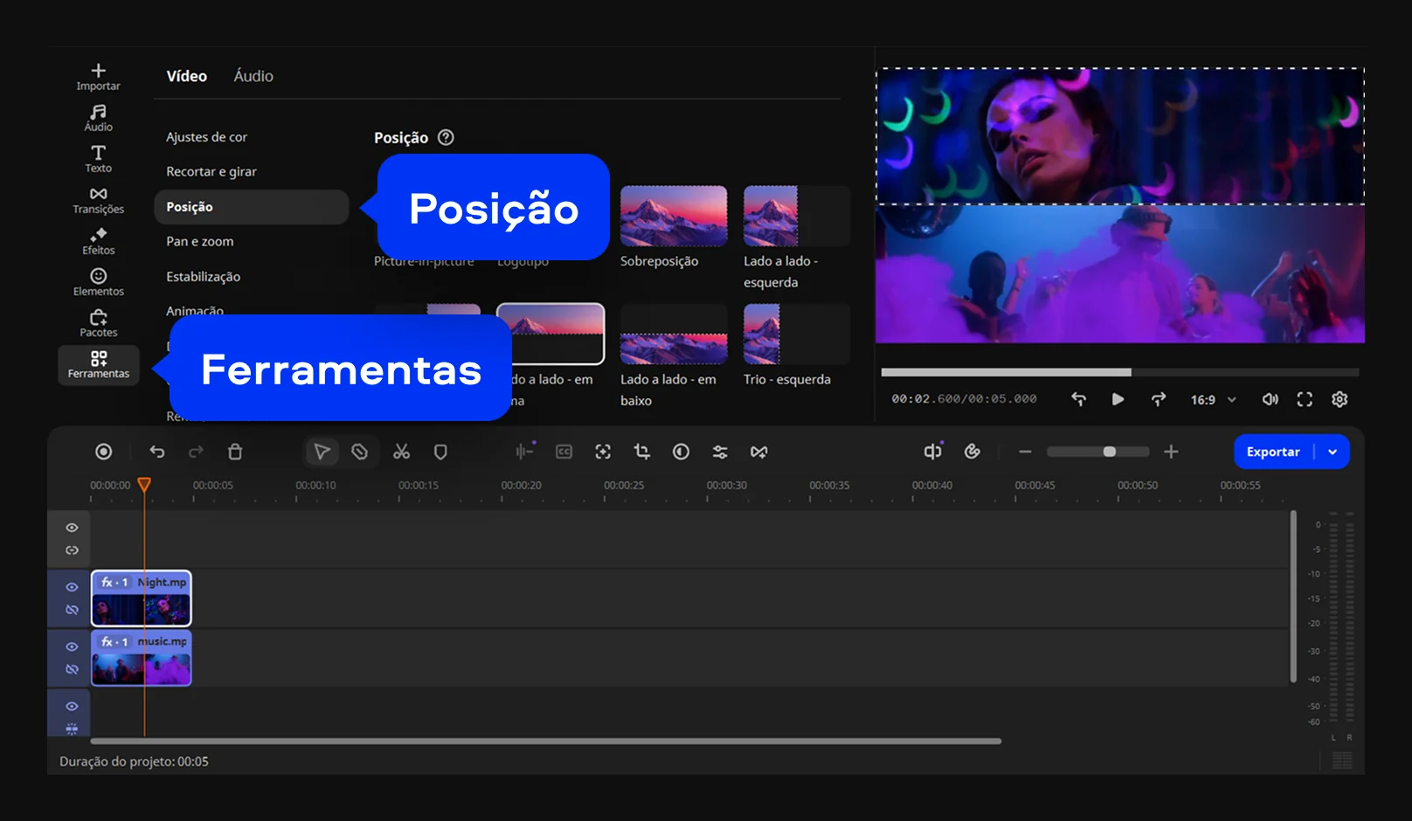
Task: Click the timeline zoom slider handle
Action: (1109, 452)
